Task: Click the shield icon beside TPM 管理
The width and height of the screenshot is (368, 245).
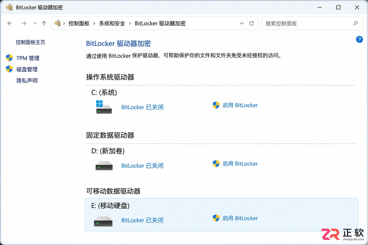Action: pos(9,58)
